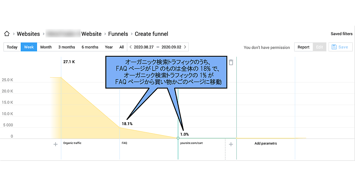355x186 pixels.
Task: Select the Week time range
Action: (x=29, y=47)
